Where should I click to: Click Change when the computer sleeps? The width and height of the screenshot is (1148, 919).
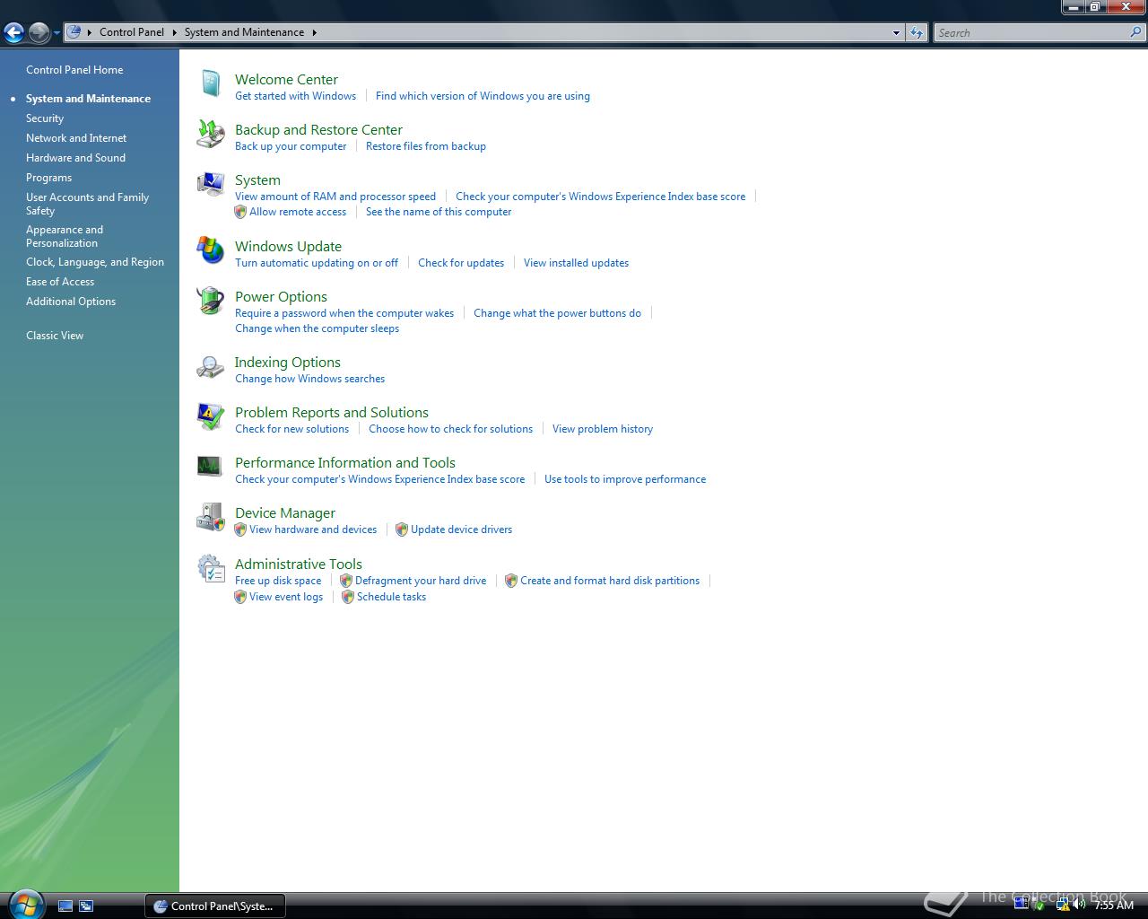click(317, 328)
